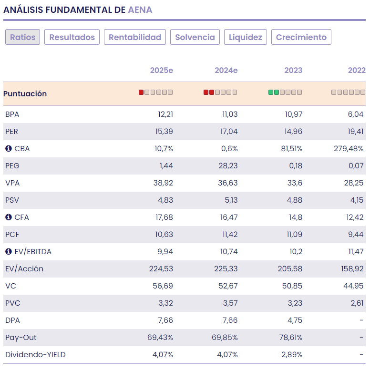
Task: Click the info icon beside CFA
Action: [x=8, y=217]
